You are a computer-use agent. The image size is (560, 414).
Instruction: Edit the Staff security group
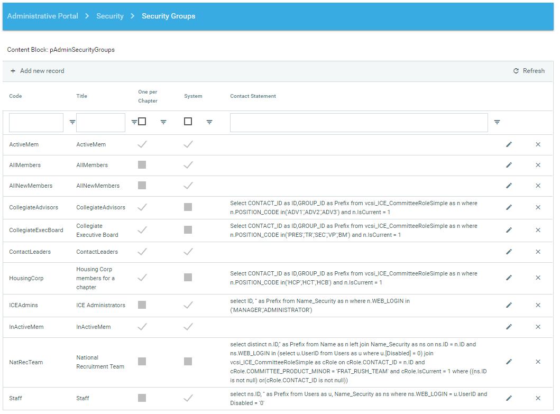point(509,398)
